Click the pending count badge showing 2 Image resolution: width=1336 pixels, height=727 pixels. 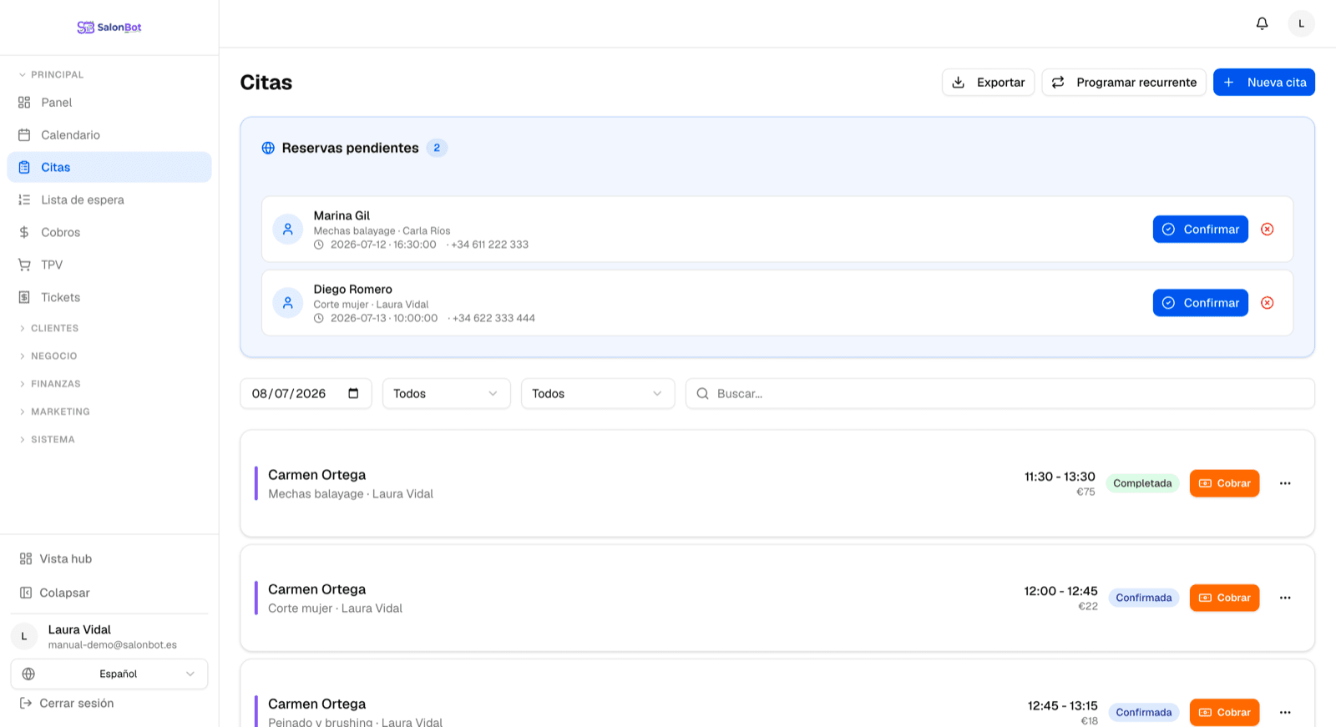pyautogui.click(x=437, y=149)
